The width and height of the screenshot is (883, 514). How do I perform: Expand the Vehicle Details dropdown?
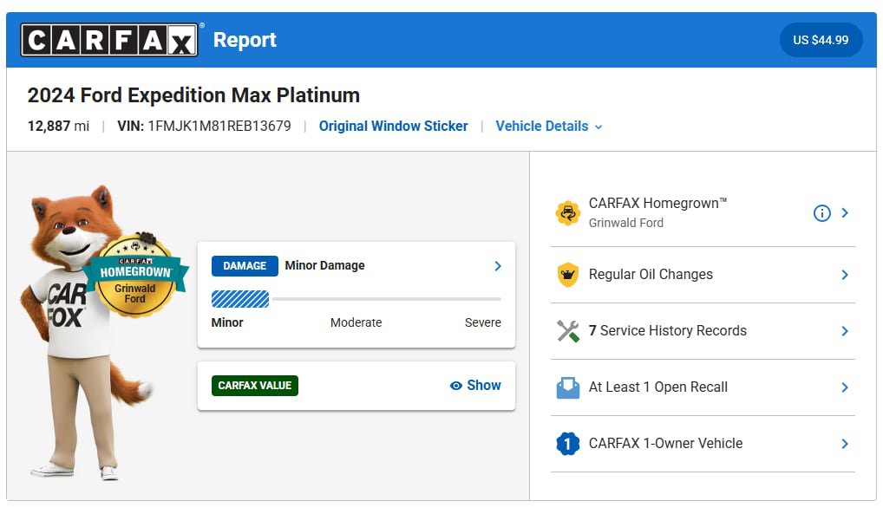pyautogui.click(x=548, y=126)
